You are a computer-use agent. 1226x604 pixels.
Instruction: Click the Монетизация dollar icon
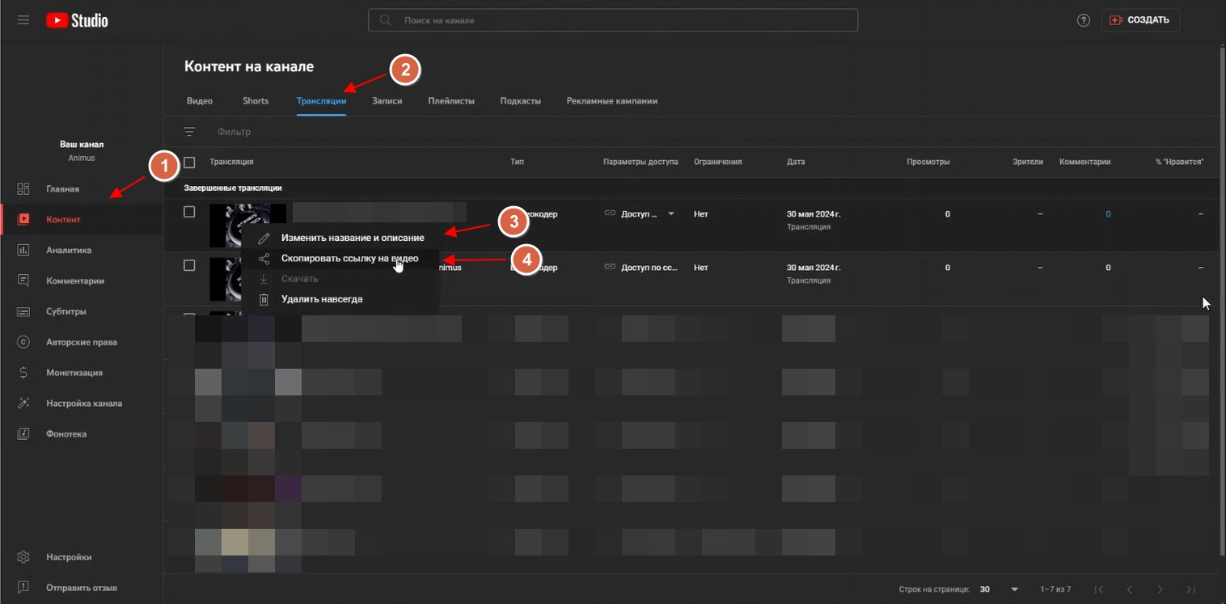pos(23,373)
